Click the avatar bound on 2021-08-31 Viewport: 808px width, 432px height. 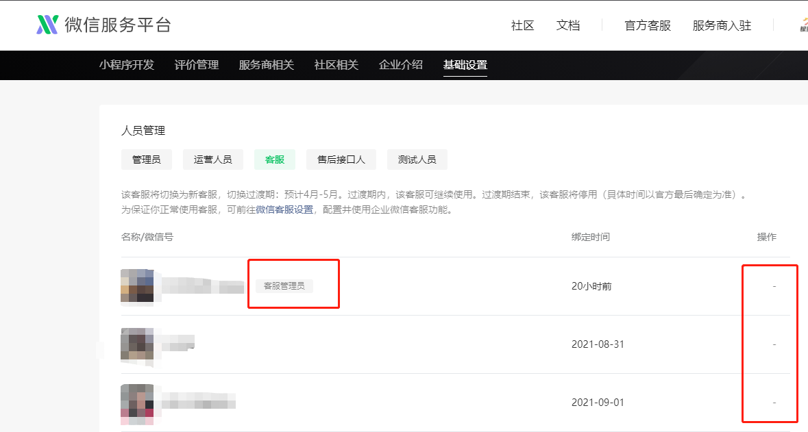pyautogui.click(x=137, y=344)
